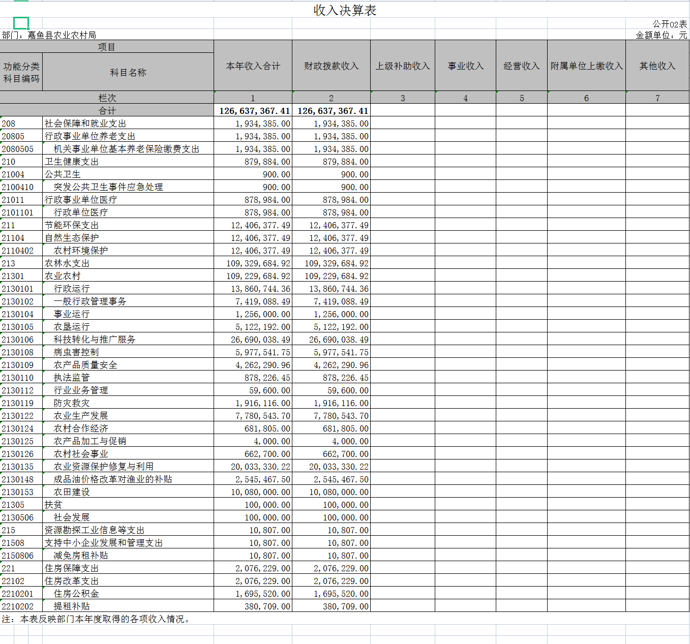The height and width of the screenshot is (644, 690).
Task: Click the 功能分类科目编码 header cell
Action: (x=21, y=72)
